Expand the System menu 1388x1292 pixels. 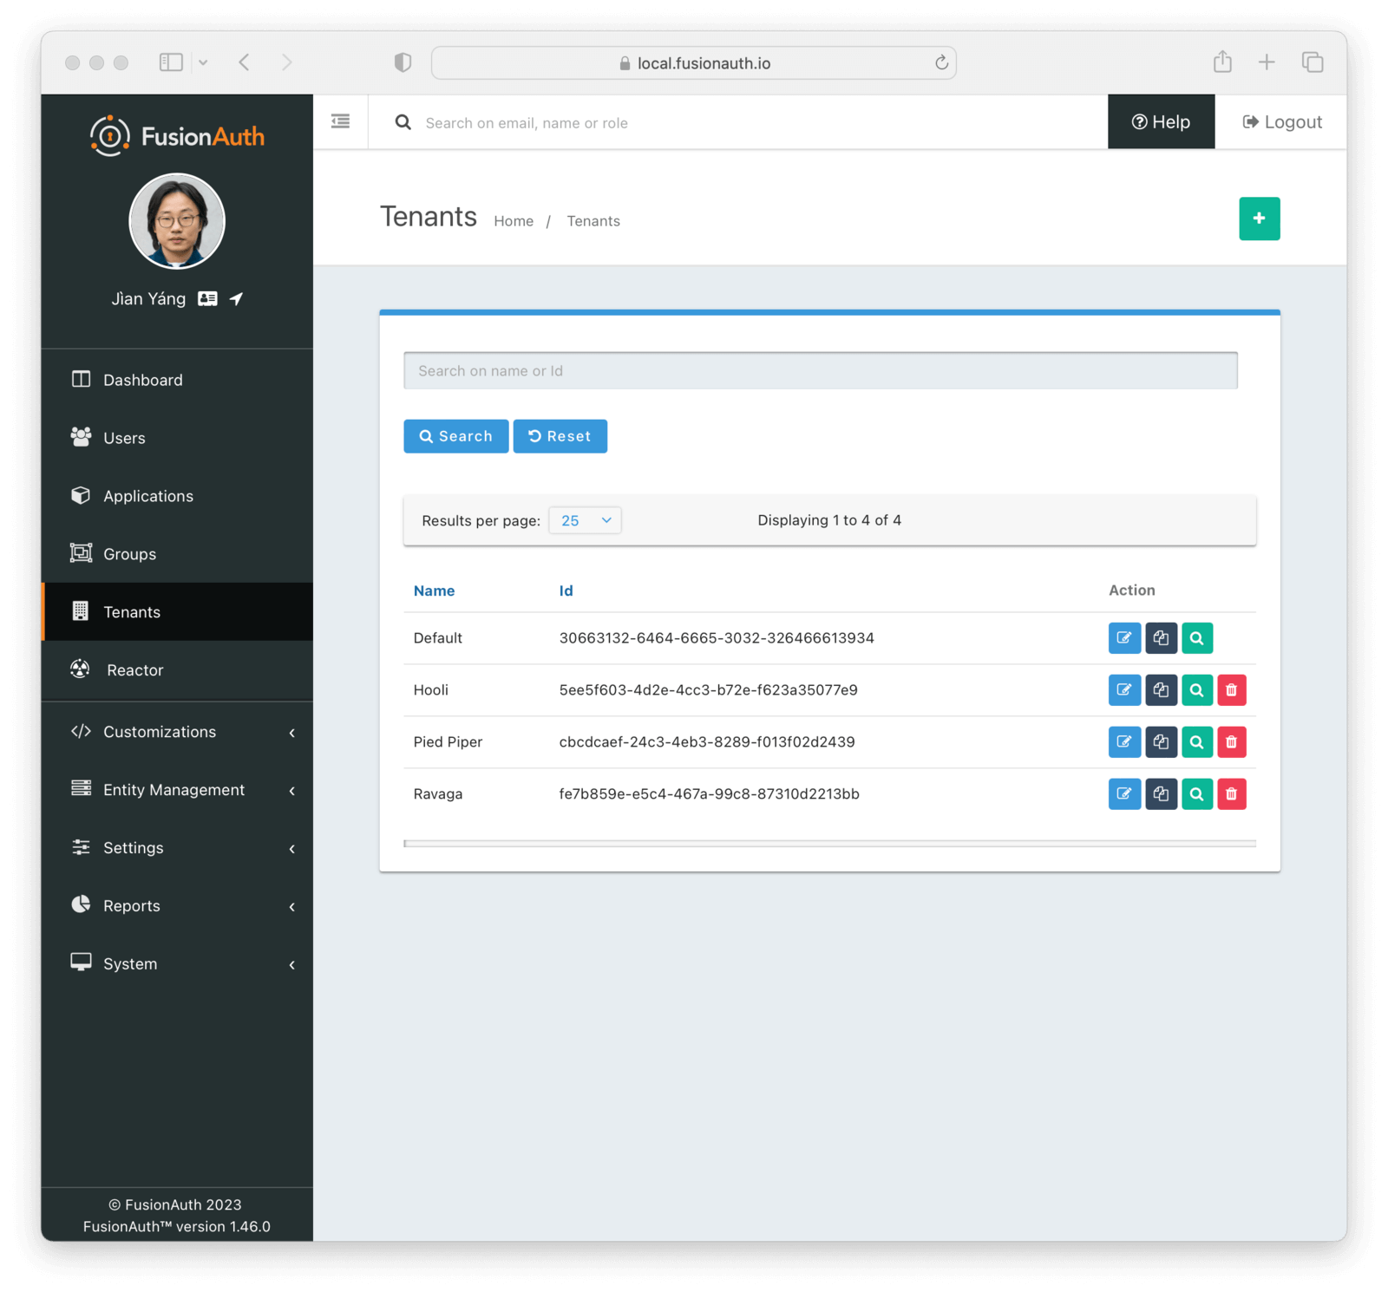point(177,964)
